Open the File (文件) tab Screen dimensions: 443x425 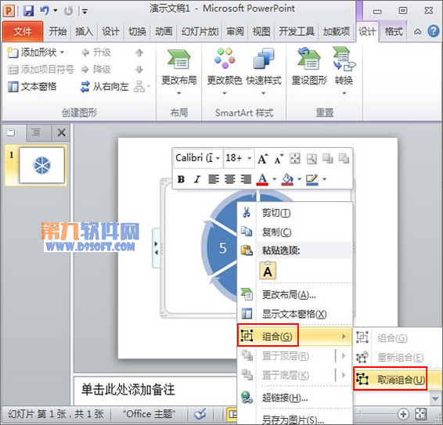click(23, 31)
